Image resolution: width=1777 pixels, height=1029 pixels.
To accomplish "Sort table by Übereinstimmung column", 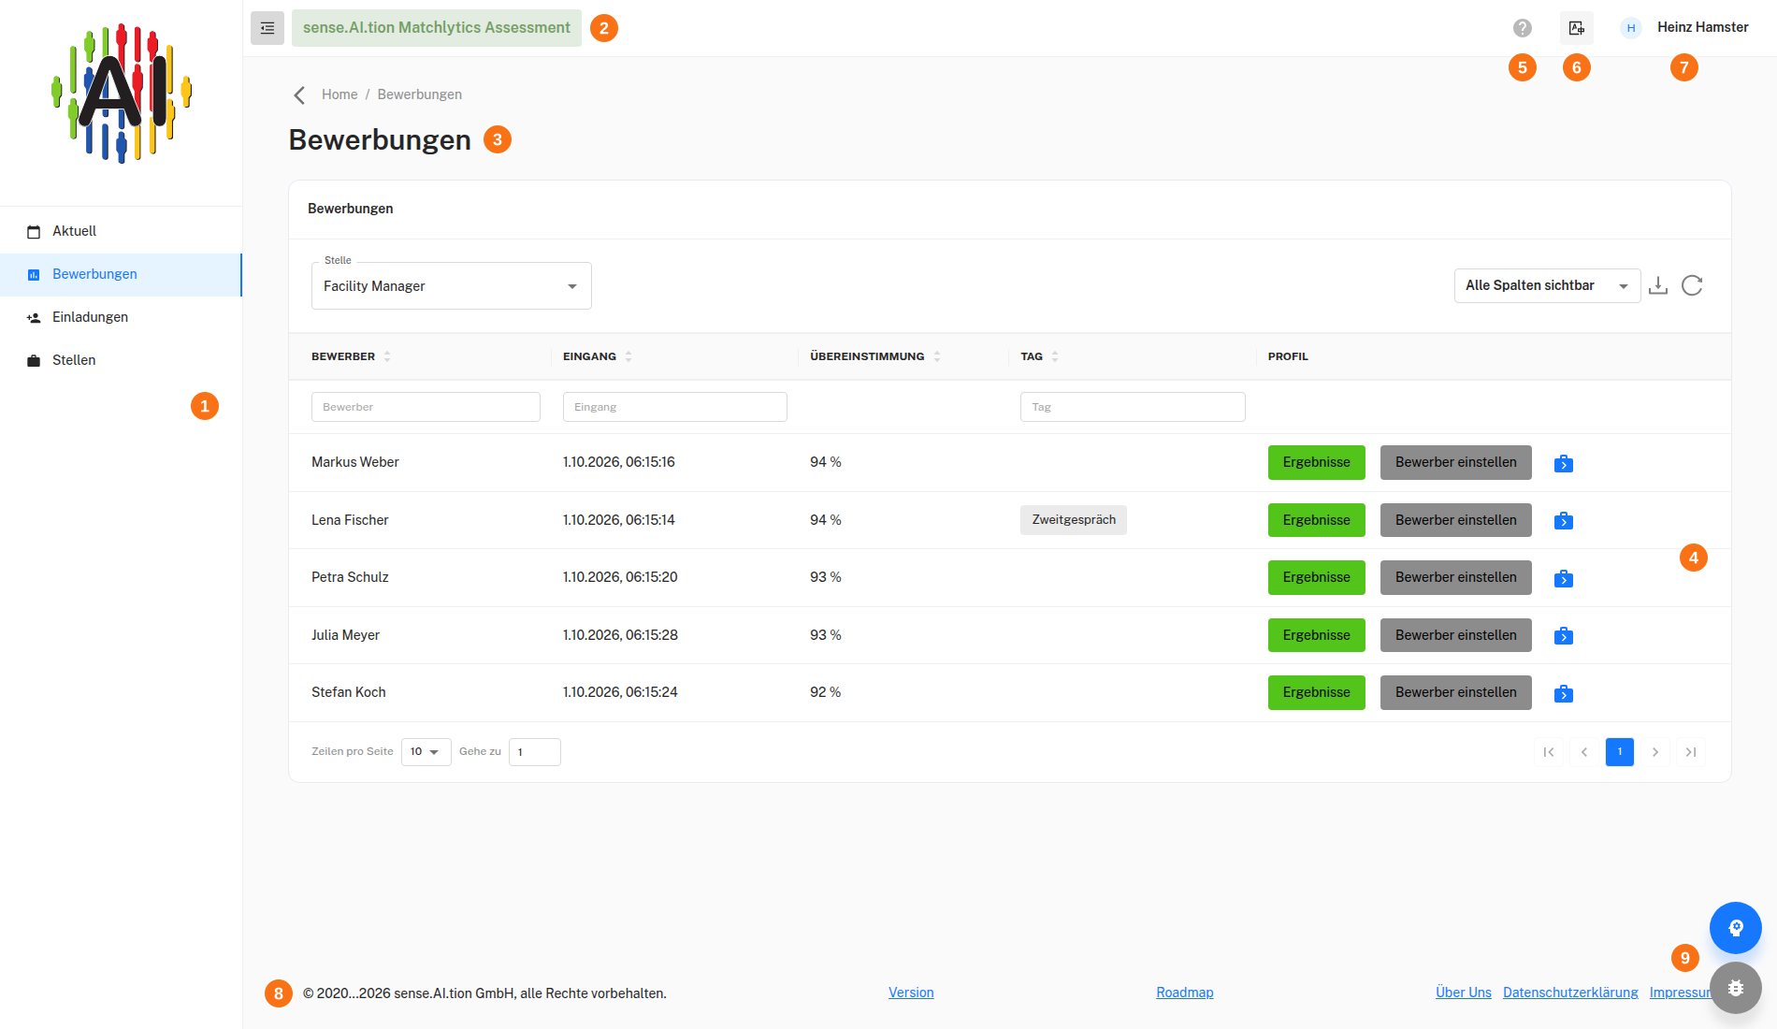I will (937, 356).
